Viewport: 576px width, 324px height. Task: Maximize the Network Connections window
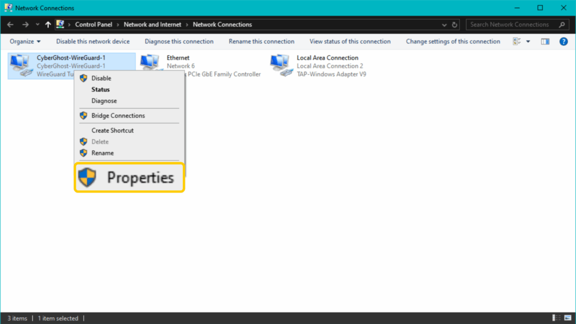click(x=540, y=8)
